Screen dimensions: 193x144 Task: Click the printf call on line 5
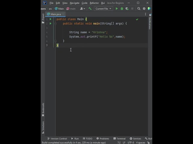coord(92,37)
